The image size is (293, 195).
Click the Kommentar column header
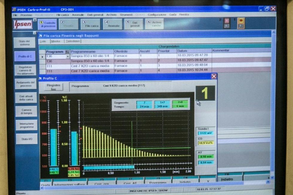(241, 50)
